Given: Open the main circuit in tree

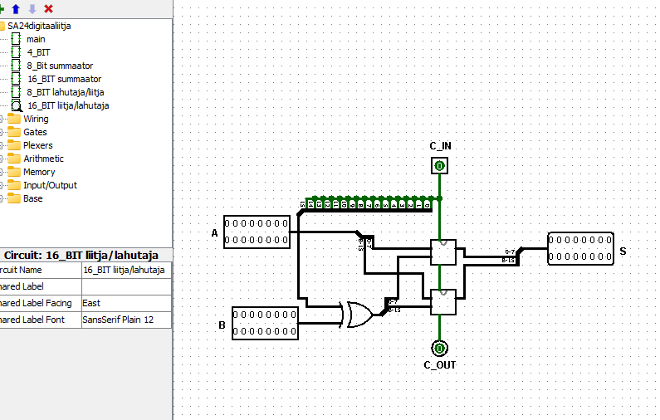Looking at the screenshot, I should coord(36,39).
